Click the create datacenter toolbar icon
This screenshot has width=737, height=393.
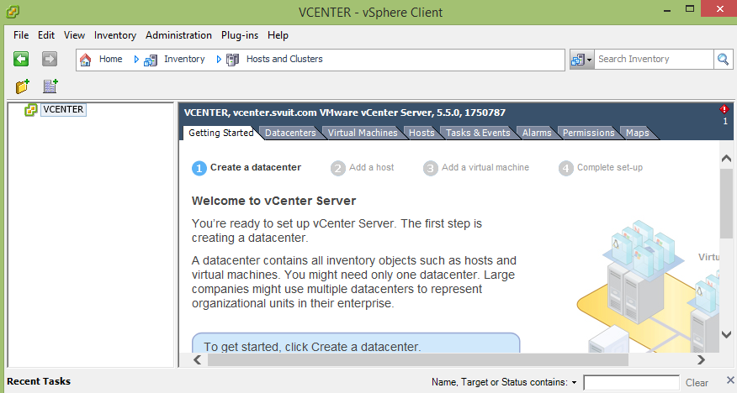50,86
